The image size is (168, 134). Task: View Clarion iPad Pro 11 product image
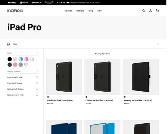tap(64, 77)
